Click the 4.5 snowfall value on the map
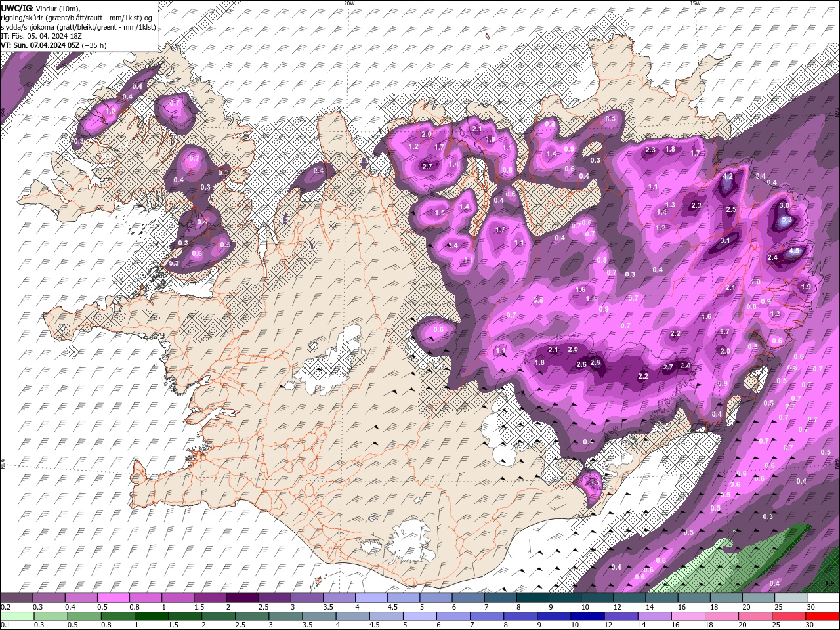 pos(794,251)
